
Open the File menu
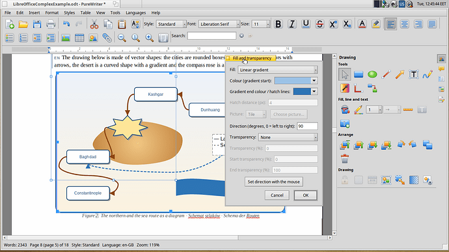(x=8, y=12)
